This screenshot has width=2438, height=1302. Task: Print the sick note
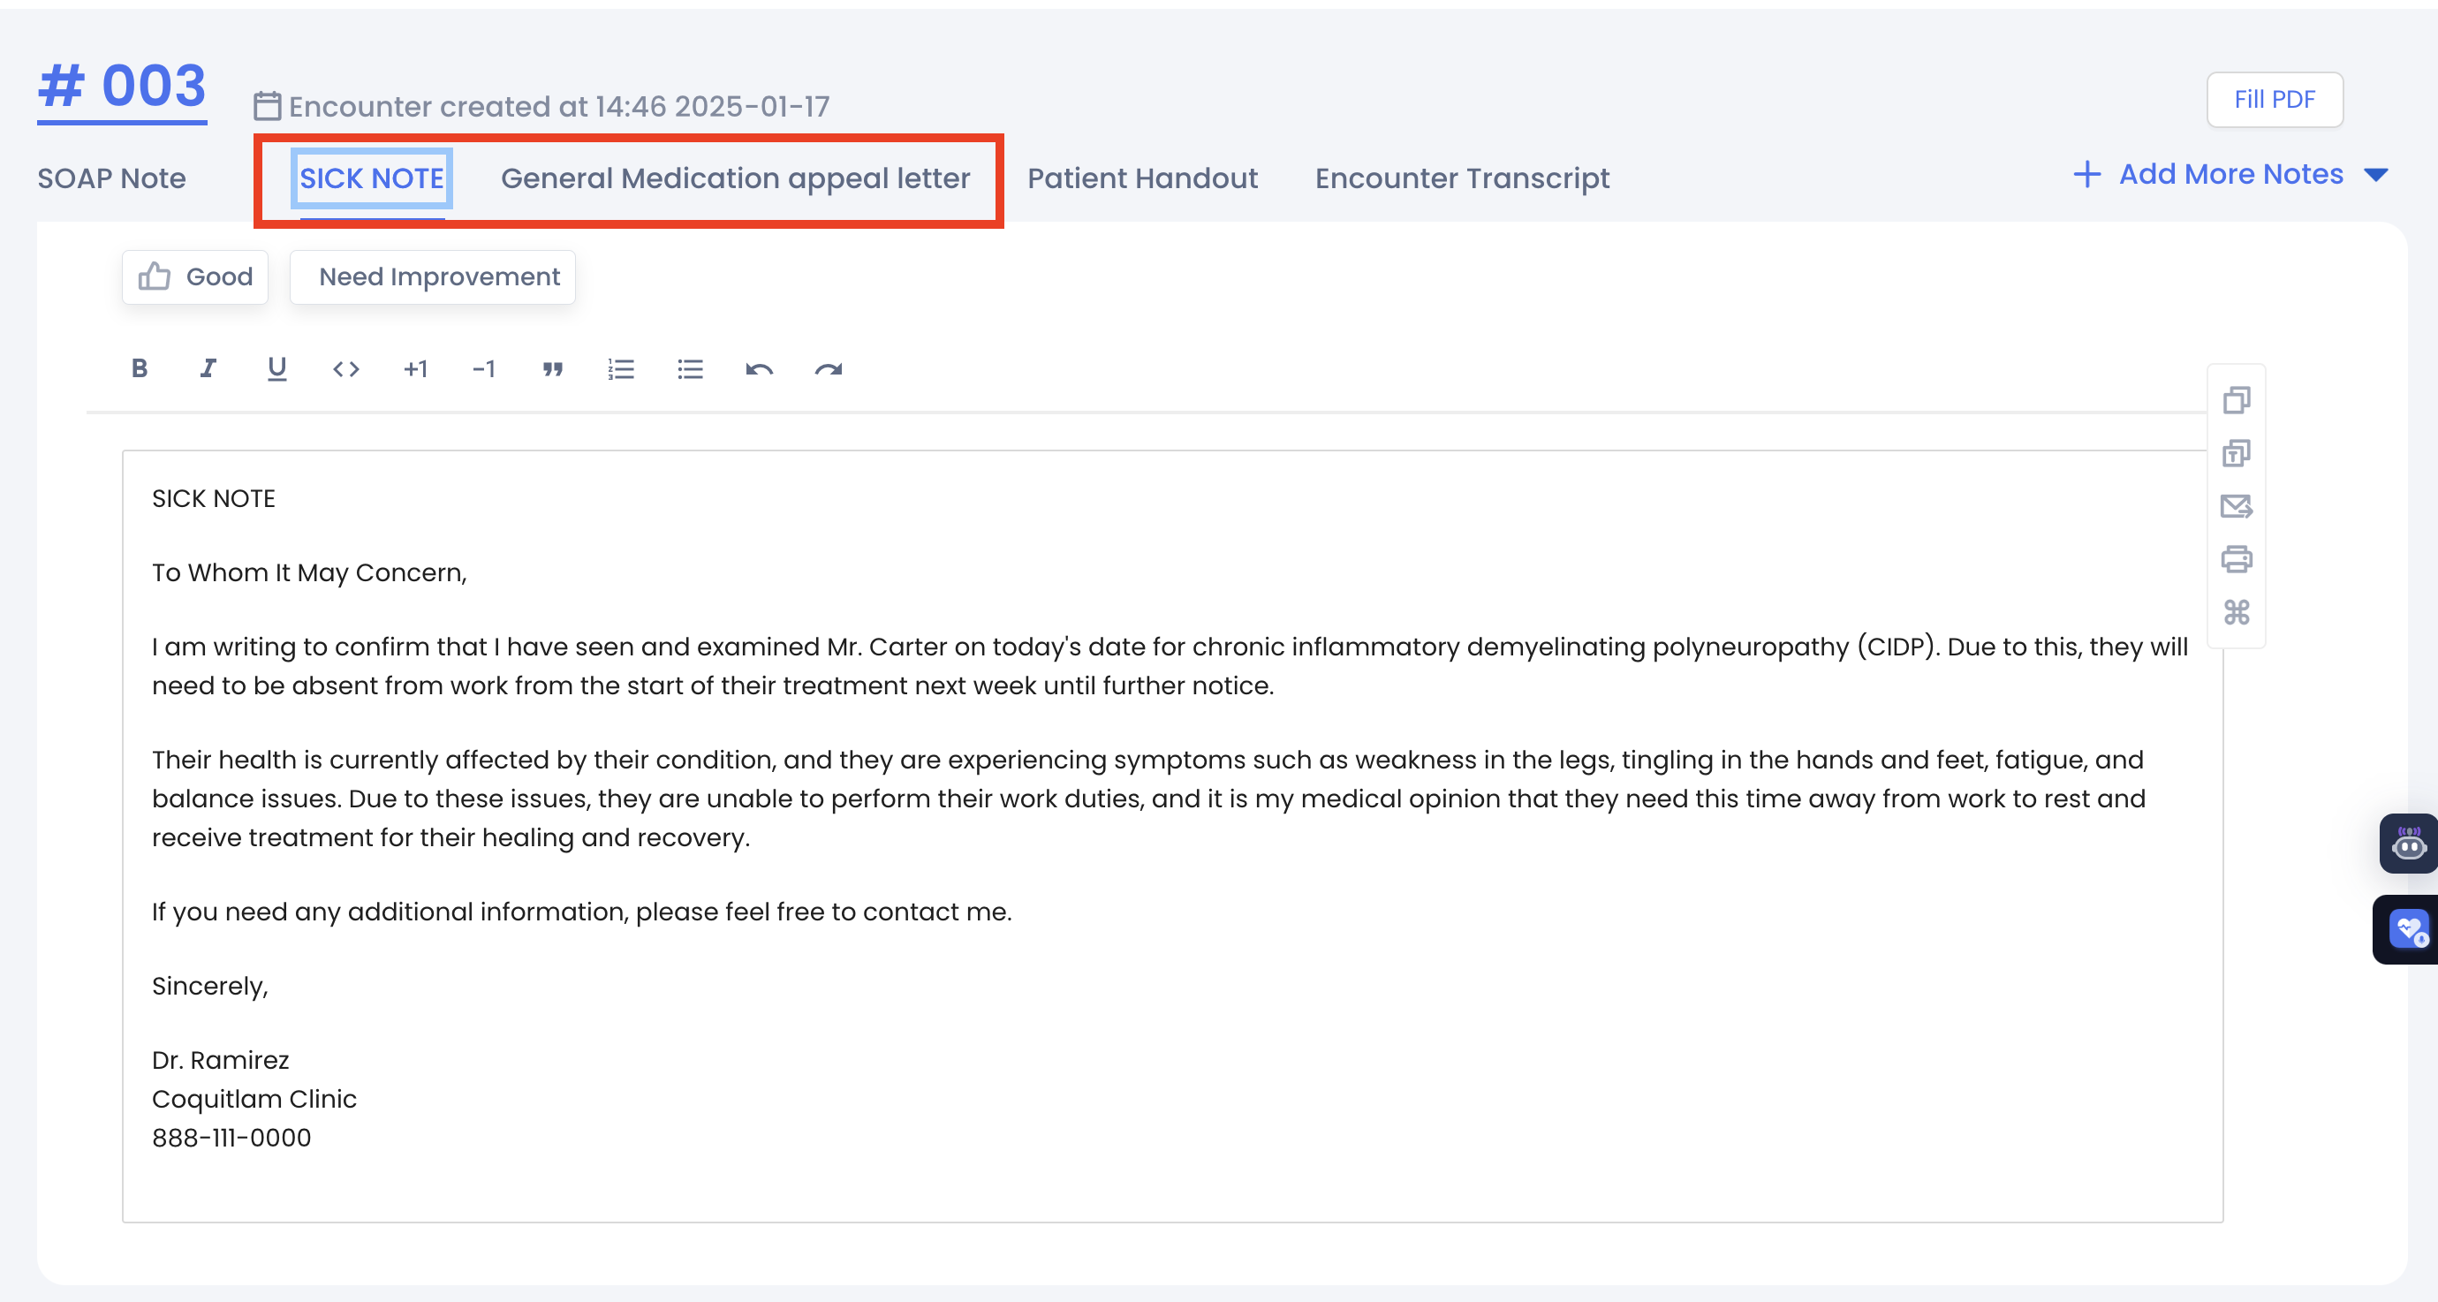click(2236, 559)
